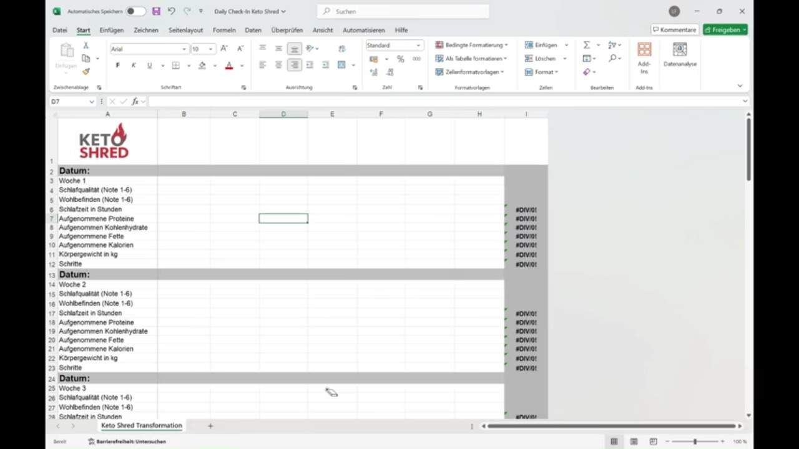Click the percent number format icon
799x449 pixels.
point(401,59)
